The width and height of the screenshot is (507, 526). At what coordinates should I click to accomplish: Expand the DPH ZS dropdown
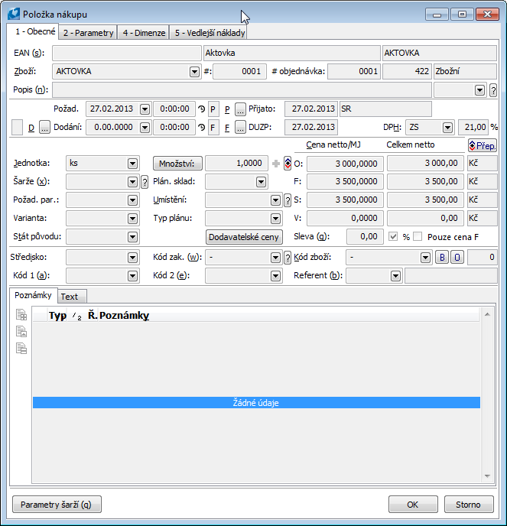point(447,128)
